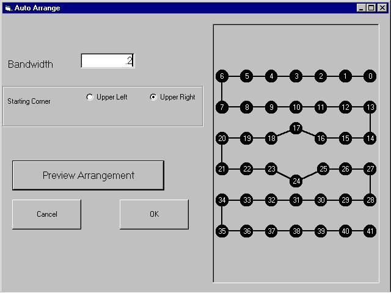Click node 8 in the preview
The height and width of the screenshot is (293, 391).
[247, 107]
